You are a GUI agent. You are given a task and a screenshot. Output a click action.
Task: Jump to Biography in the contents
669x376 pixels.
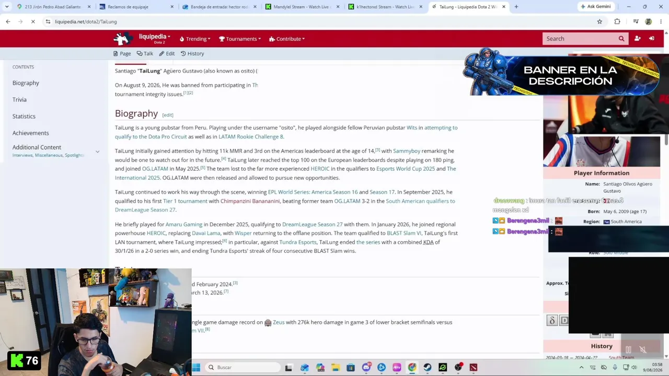pos(26,83)
